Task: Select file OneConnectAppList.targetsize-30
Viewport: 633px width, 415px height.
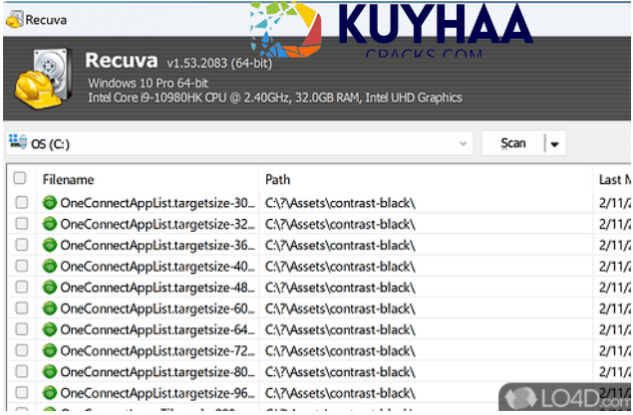Action: (158, 203)
